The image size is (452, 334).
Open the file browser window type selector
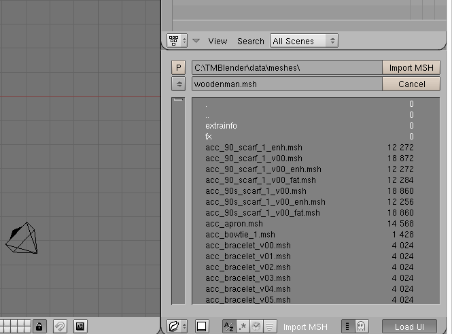(x=177, y=327)
